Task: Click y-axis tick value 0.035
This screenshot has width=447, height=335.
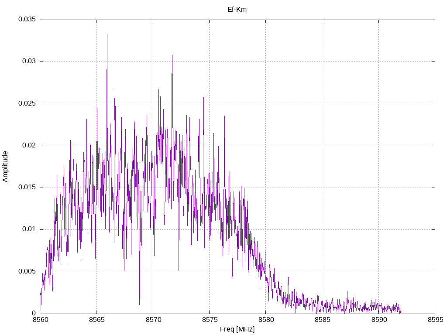Action: tap(27, 19)
